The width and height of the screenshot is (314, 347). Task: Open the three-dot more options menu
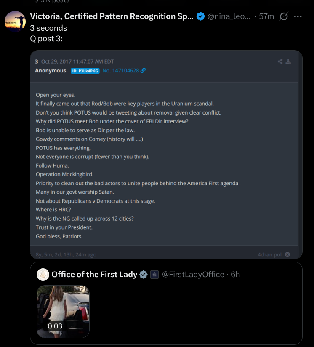point(298,17)
